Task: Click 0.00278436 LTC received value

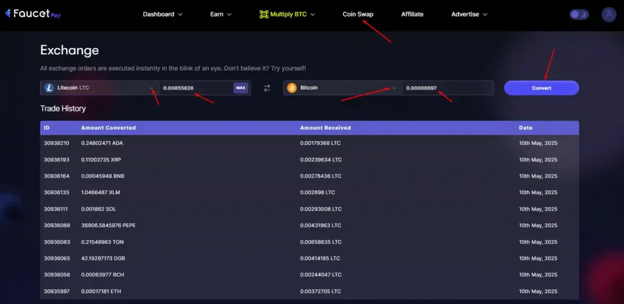Action: [321, 176]
